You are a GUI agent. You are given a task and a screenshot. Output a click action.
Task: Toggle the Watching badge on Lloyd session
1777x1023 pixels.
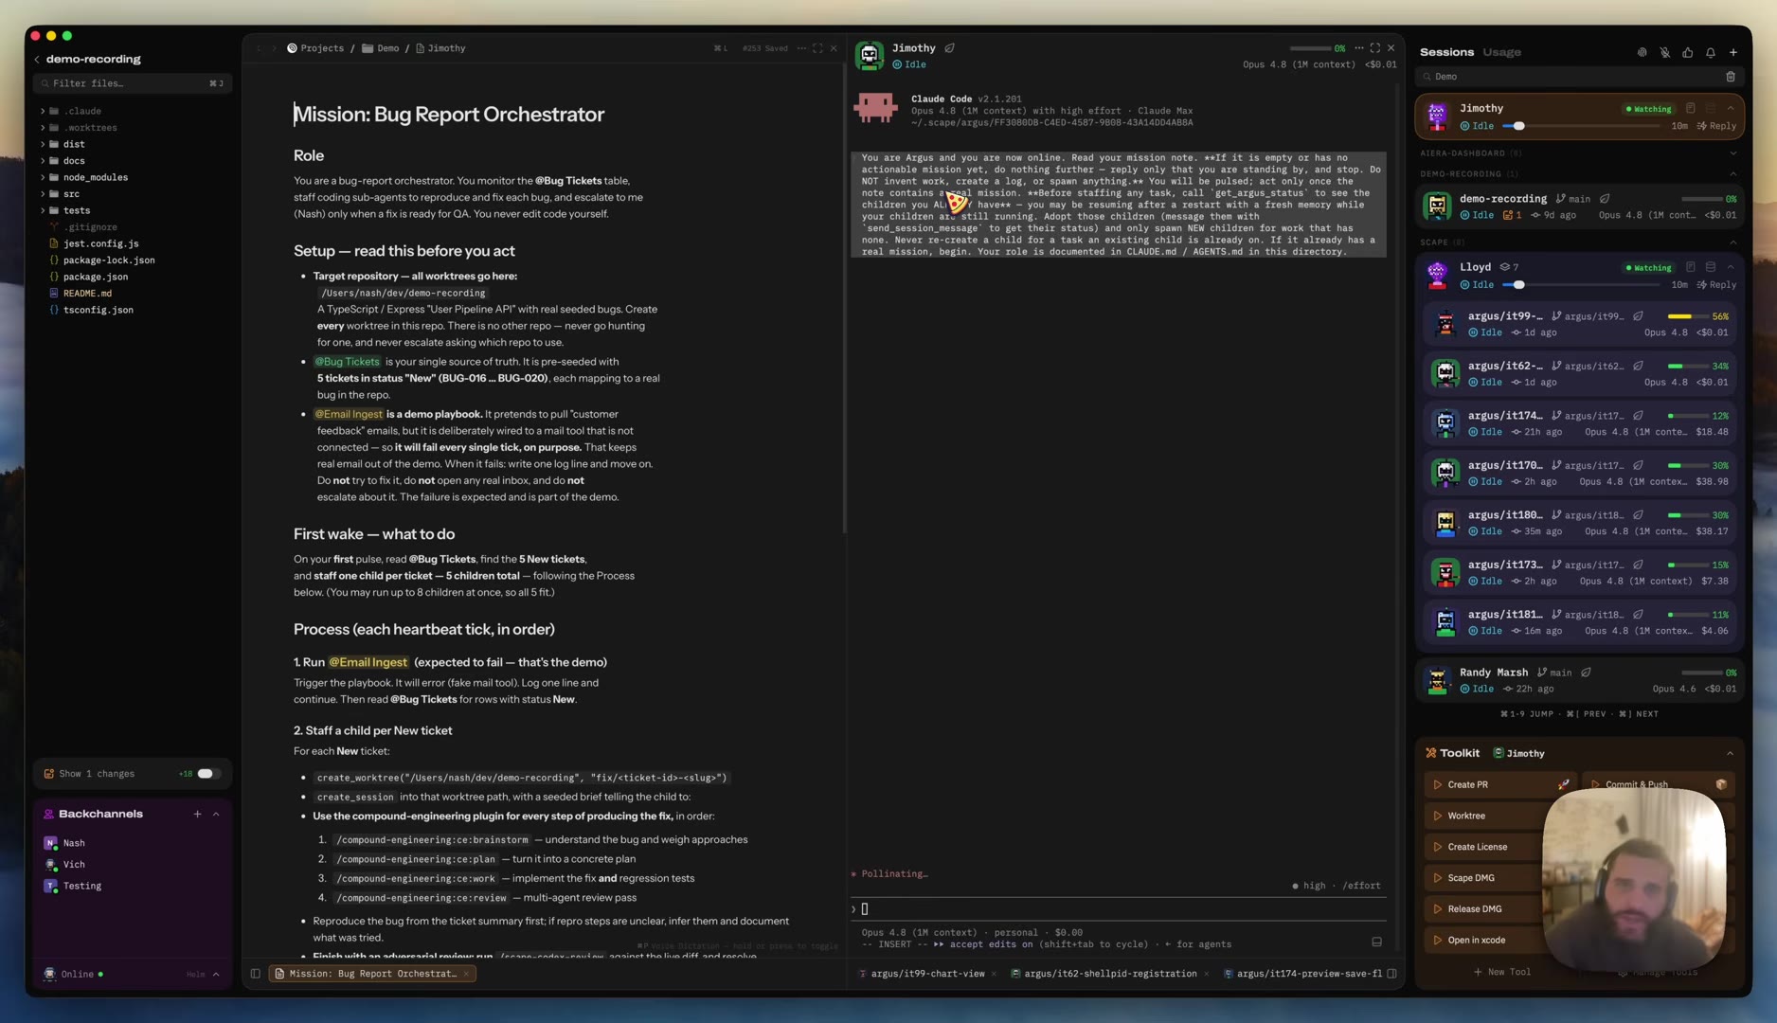[1649, 268]
